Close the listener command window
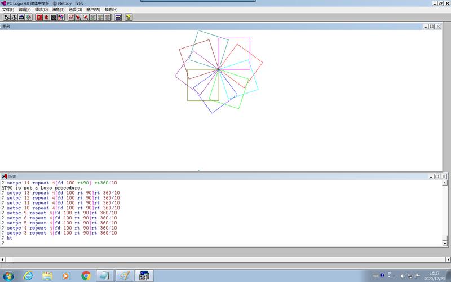The height and width of the screenshot is (282, 451). (x=444, y=177)
